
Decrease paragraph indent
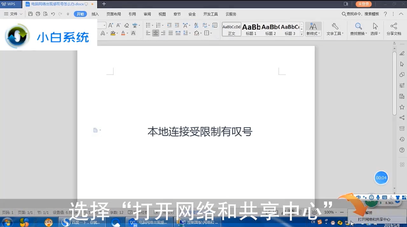[169, 25]
